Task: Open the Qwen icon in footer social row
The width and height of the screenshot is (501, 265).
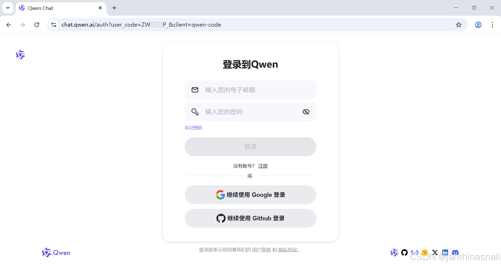Action: [x=394, y=252]
